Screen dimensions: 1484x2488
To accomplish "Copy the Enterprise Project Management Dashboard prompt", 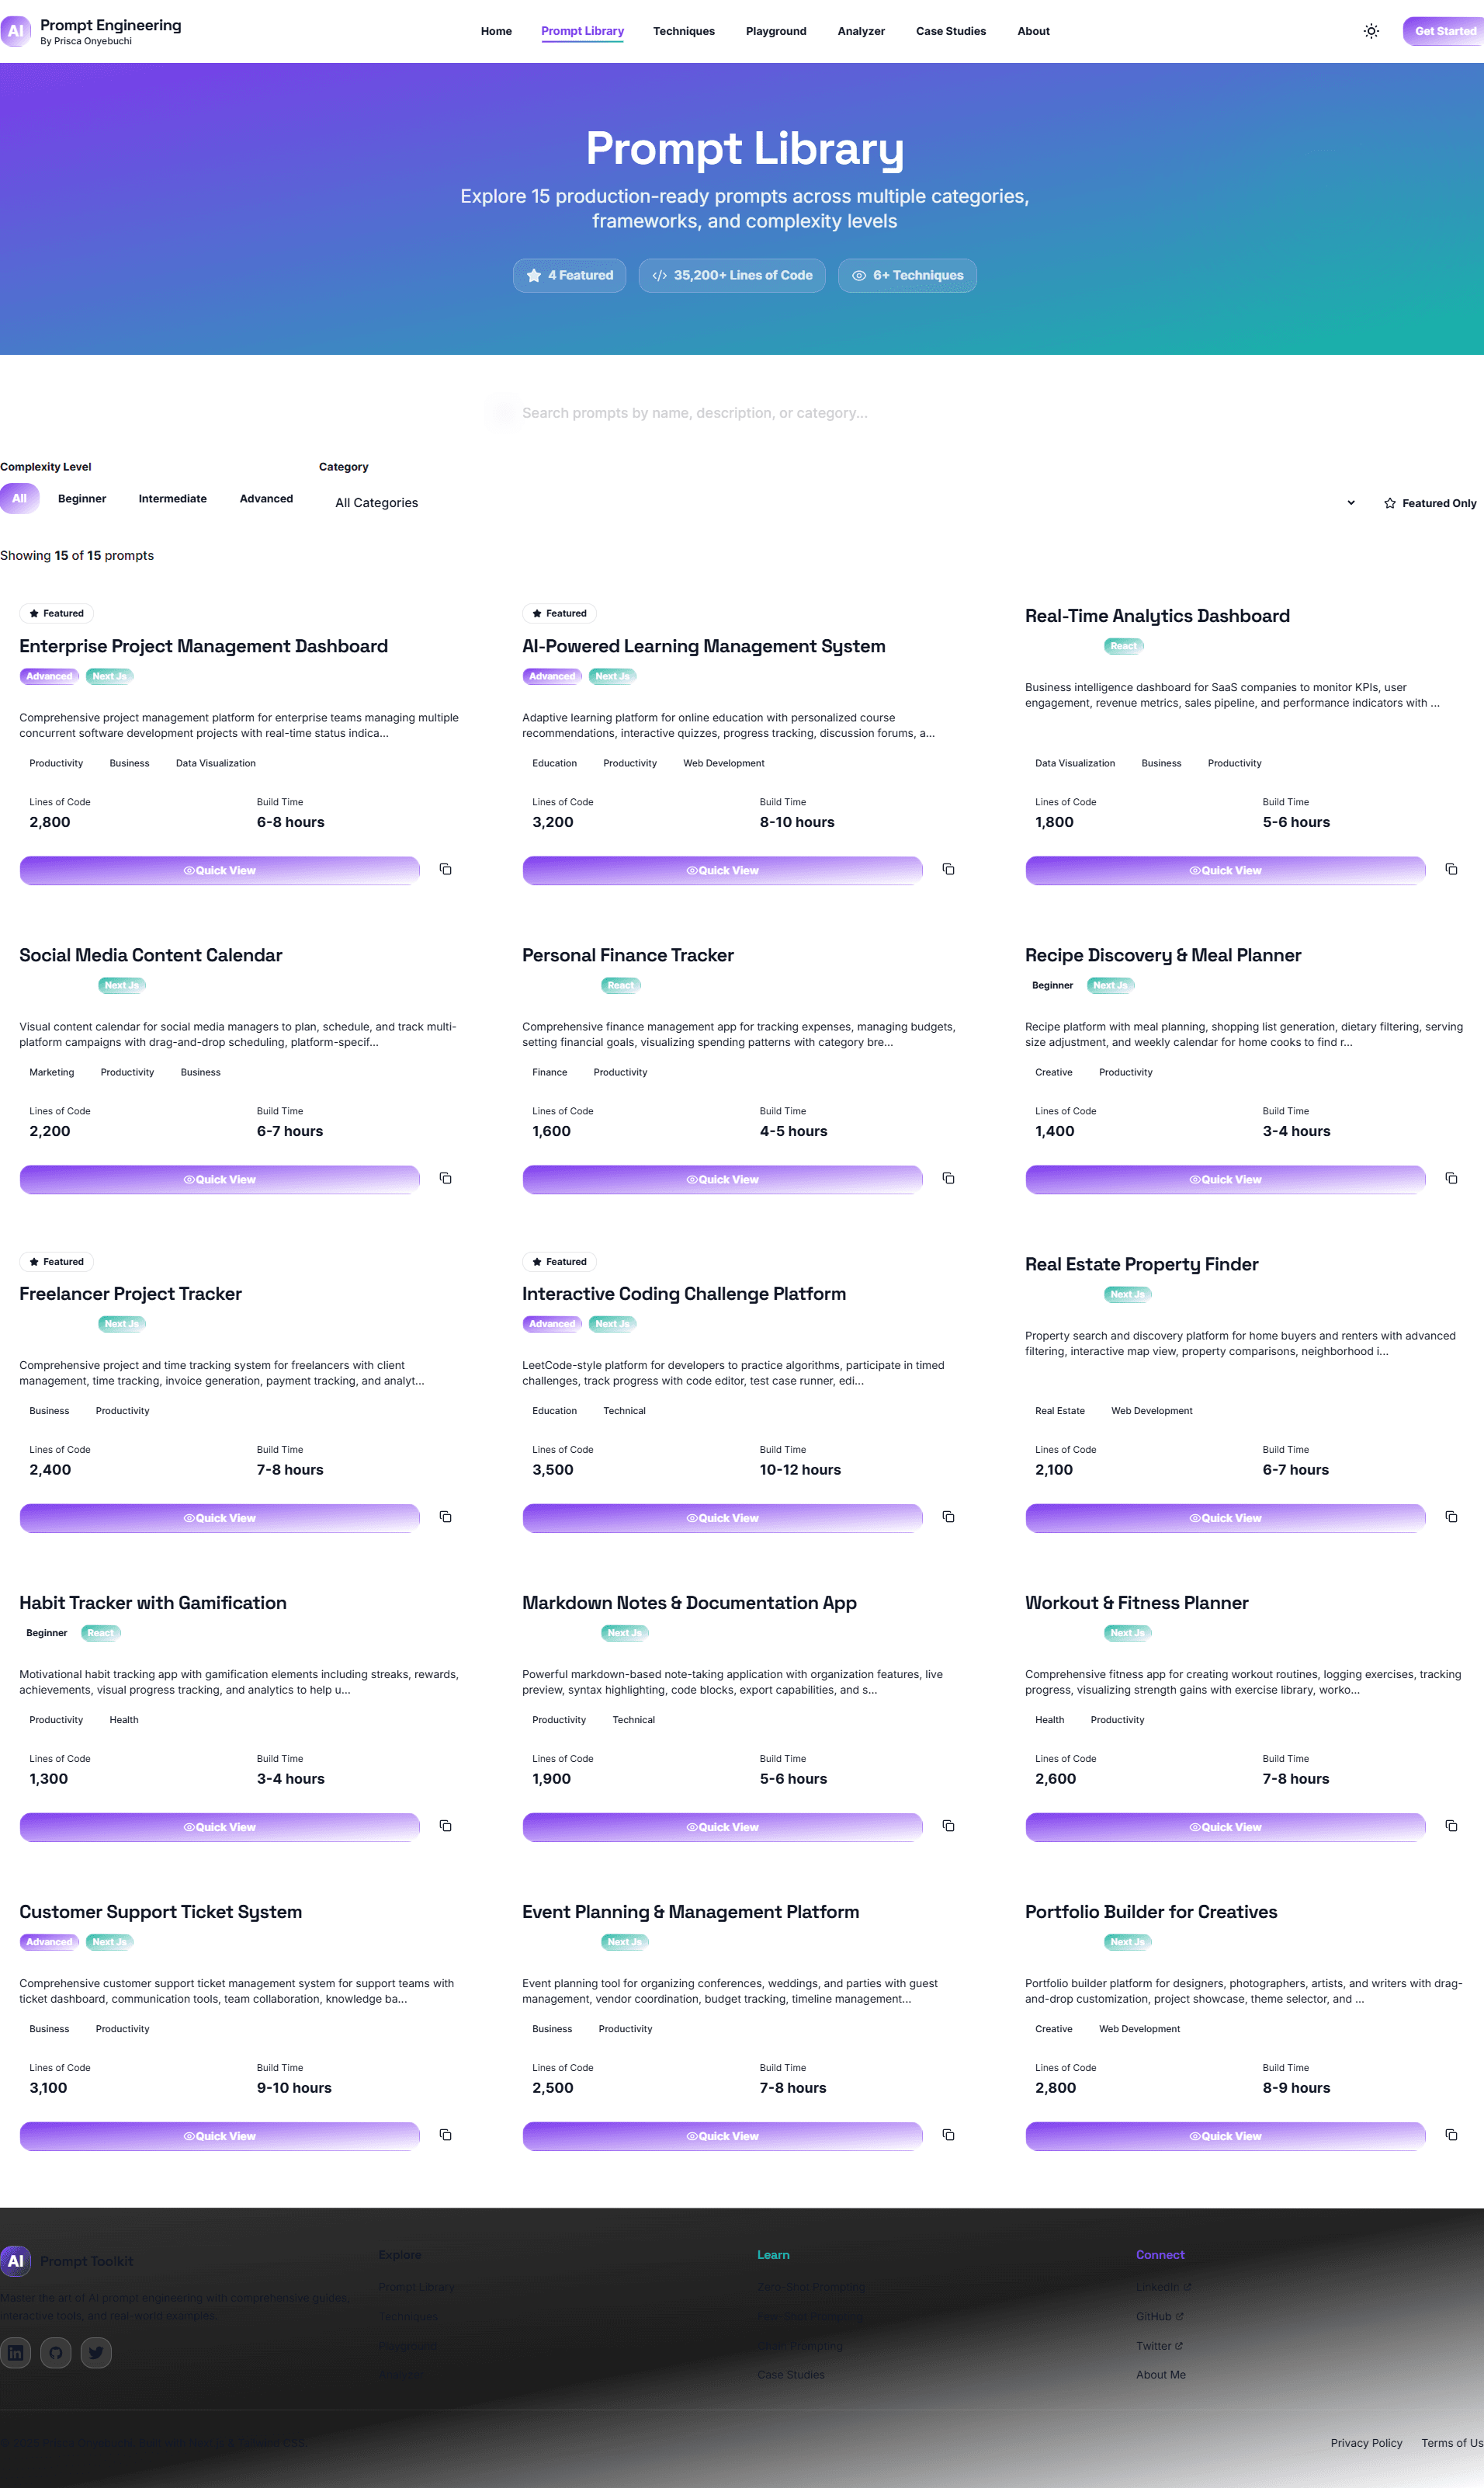I will click(446, 870).
